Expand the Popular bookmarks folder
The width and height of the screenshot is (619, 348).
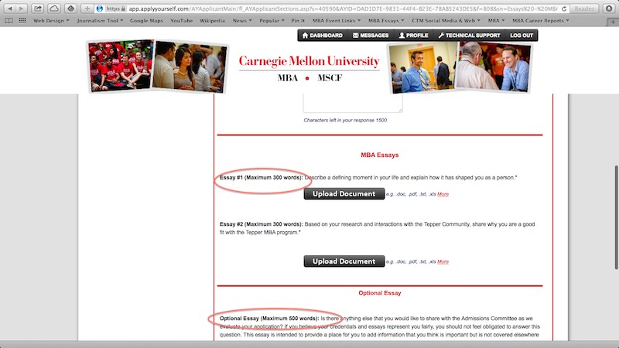click(272, 21)
